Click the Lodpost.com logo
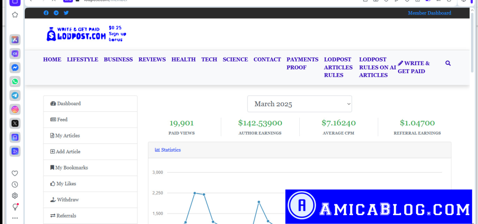The width and height of the screenshot is (478, 224). click(76, 34)
